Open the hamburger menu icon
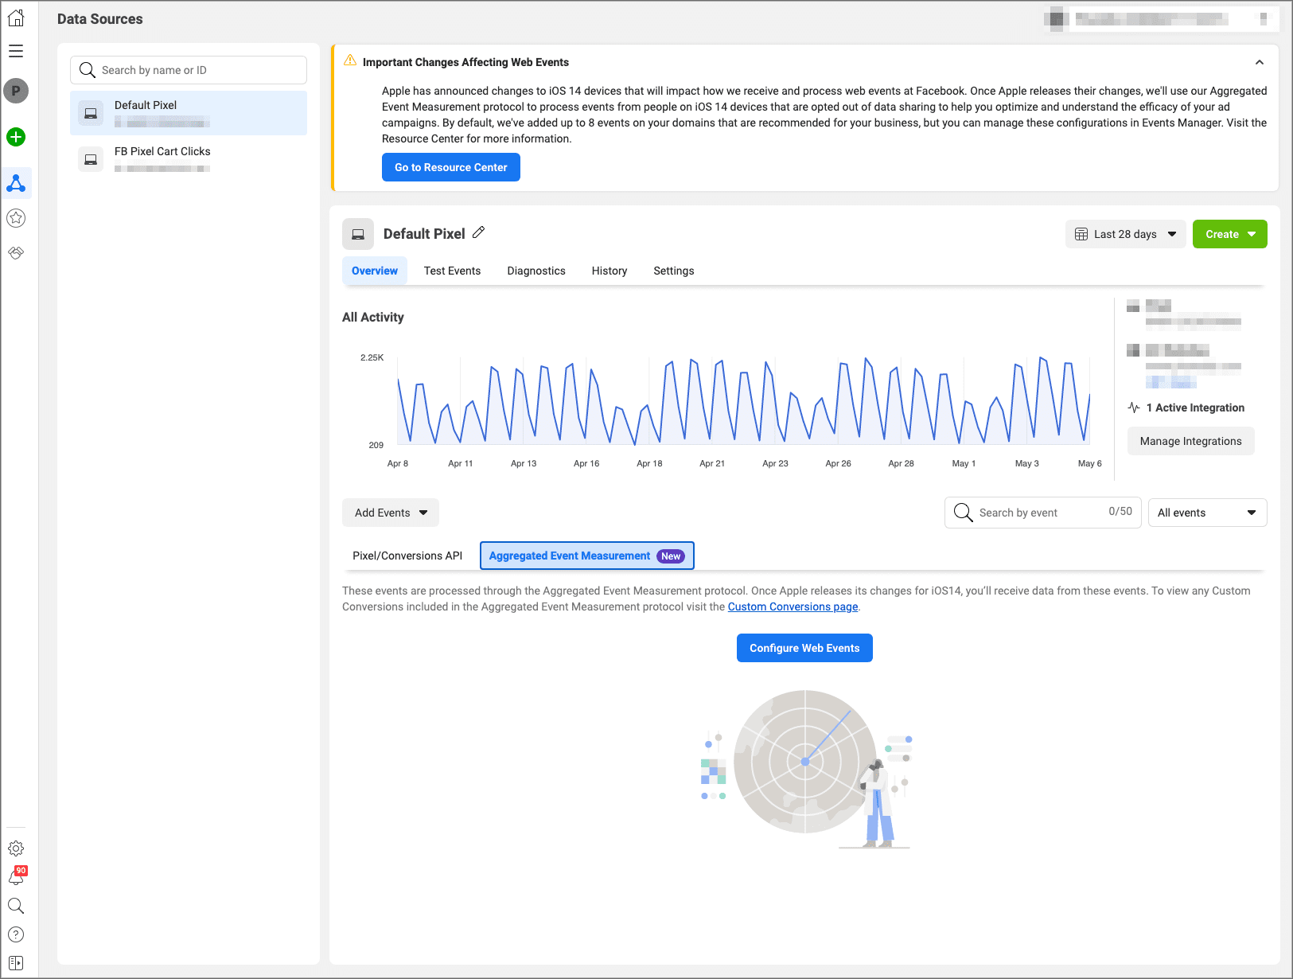The width and height of the screenshot is (1293, 979). [x=16, y=51]
